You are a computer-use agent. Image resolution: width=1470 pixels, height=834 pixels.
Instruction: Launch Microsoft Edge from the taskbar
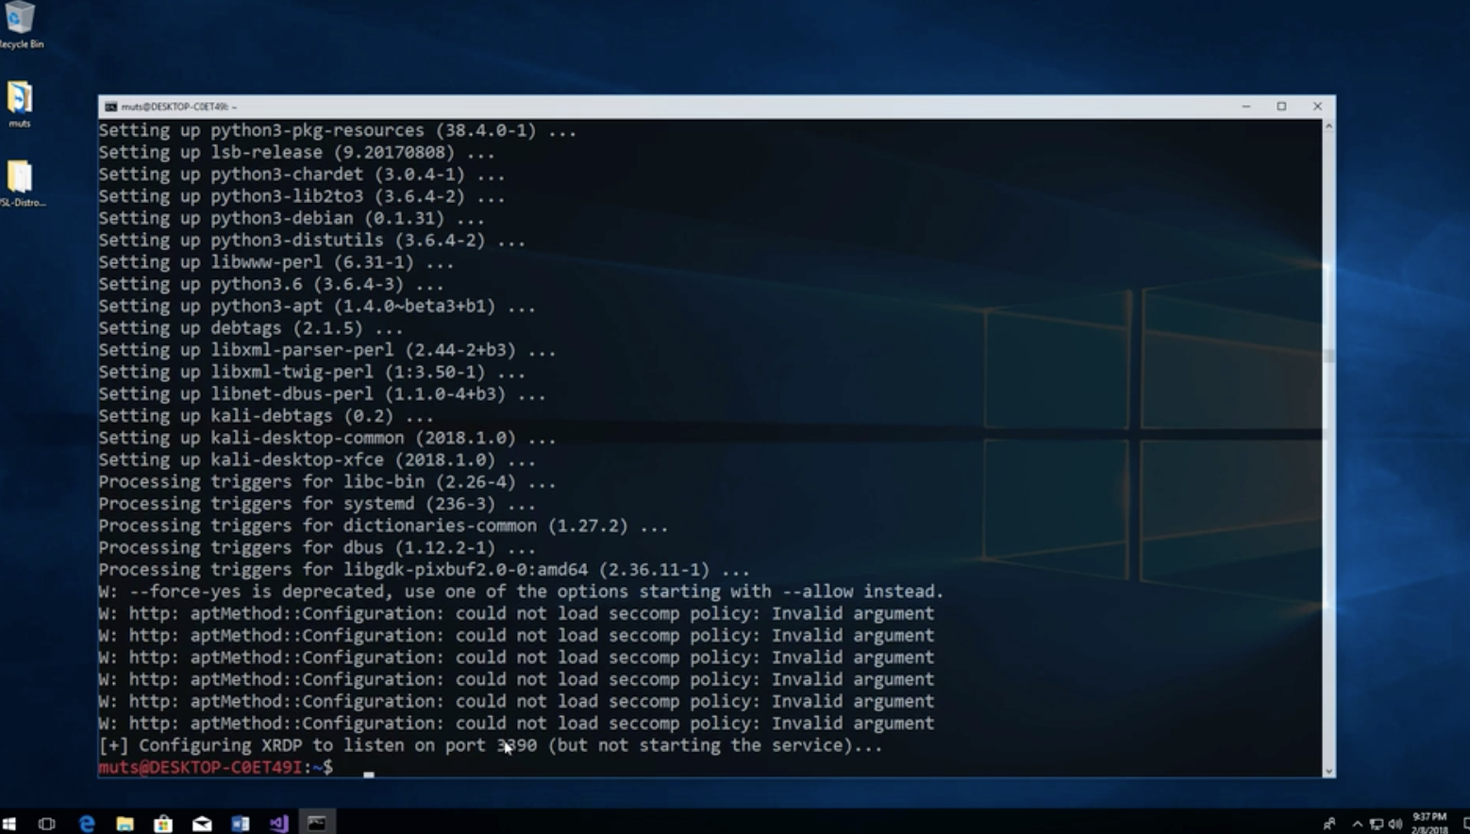point(87,824)
